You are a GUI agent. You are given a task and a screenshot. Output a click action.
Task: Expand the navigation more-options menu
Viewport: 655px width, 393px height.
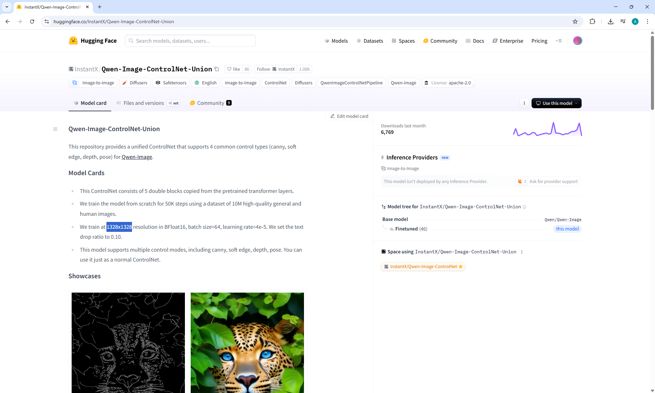(x=558, y=41)
